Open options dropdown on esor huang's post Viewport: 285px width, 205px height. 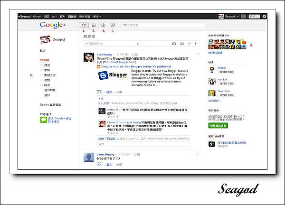(198, 54)
